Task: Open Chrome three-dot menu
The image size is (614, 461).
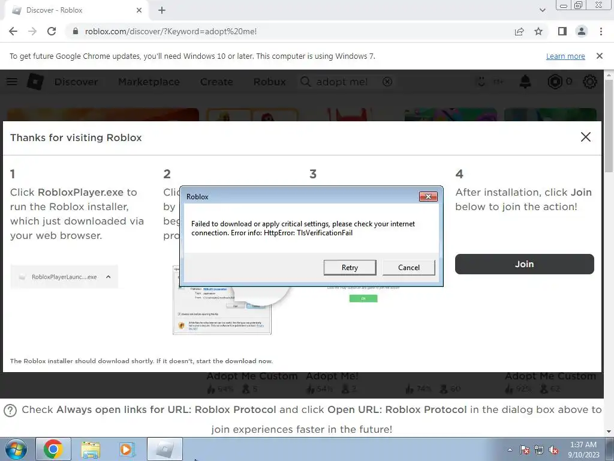Action: tap(601, 31)
